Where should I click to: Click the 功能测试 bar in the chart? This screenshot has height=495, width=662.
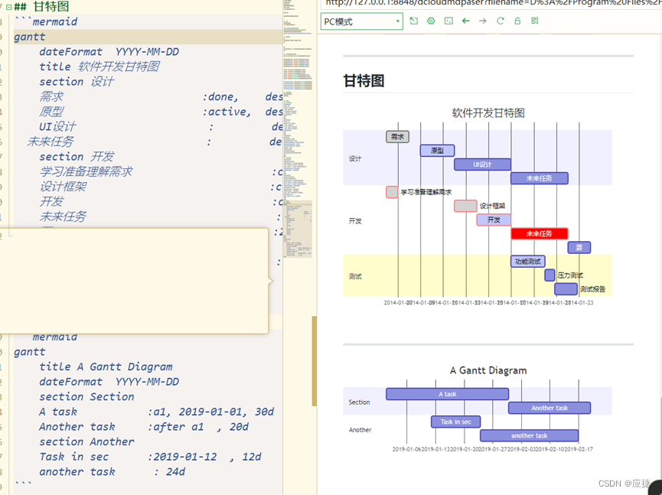click(528, 262)
